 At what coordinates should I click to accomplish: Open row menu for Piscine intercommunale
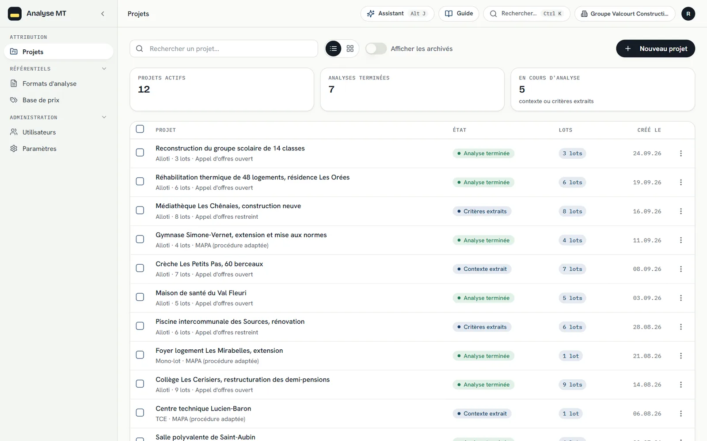(680, 327)
